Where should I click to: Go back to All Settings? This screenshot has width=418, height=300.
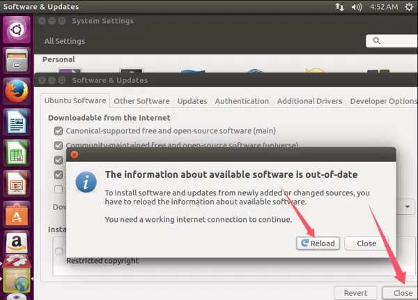pyautogui.click(x=65, y=41)
